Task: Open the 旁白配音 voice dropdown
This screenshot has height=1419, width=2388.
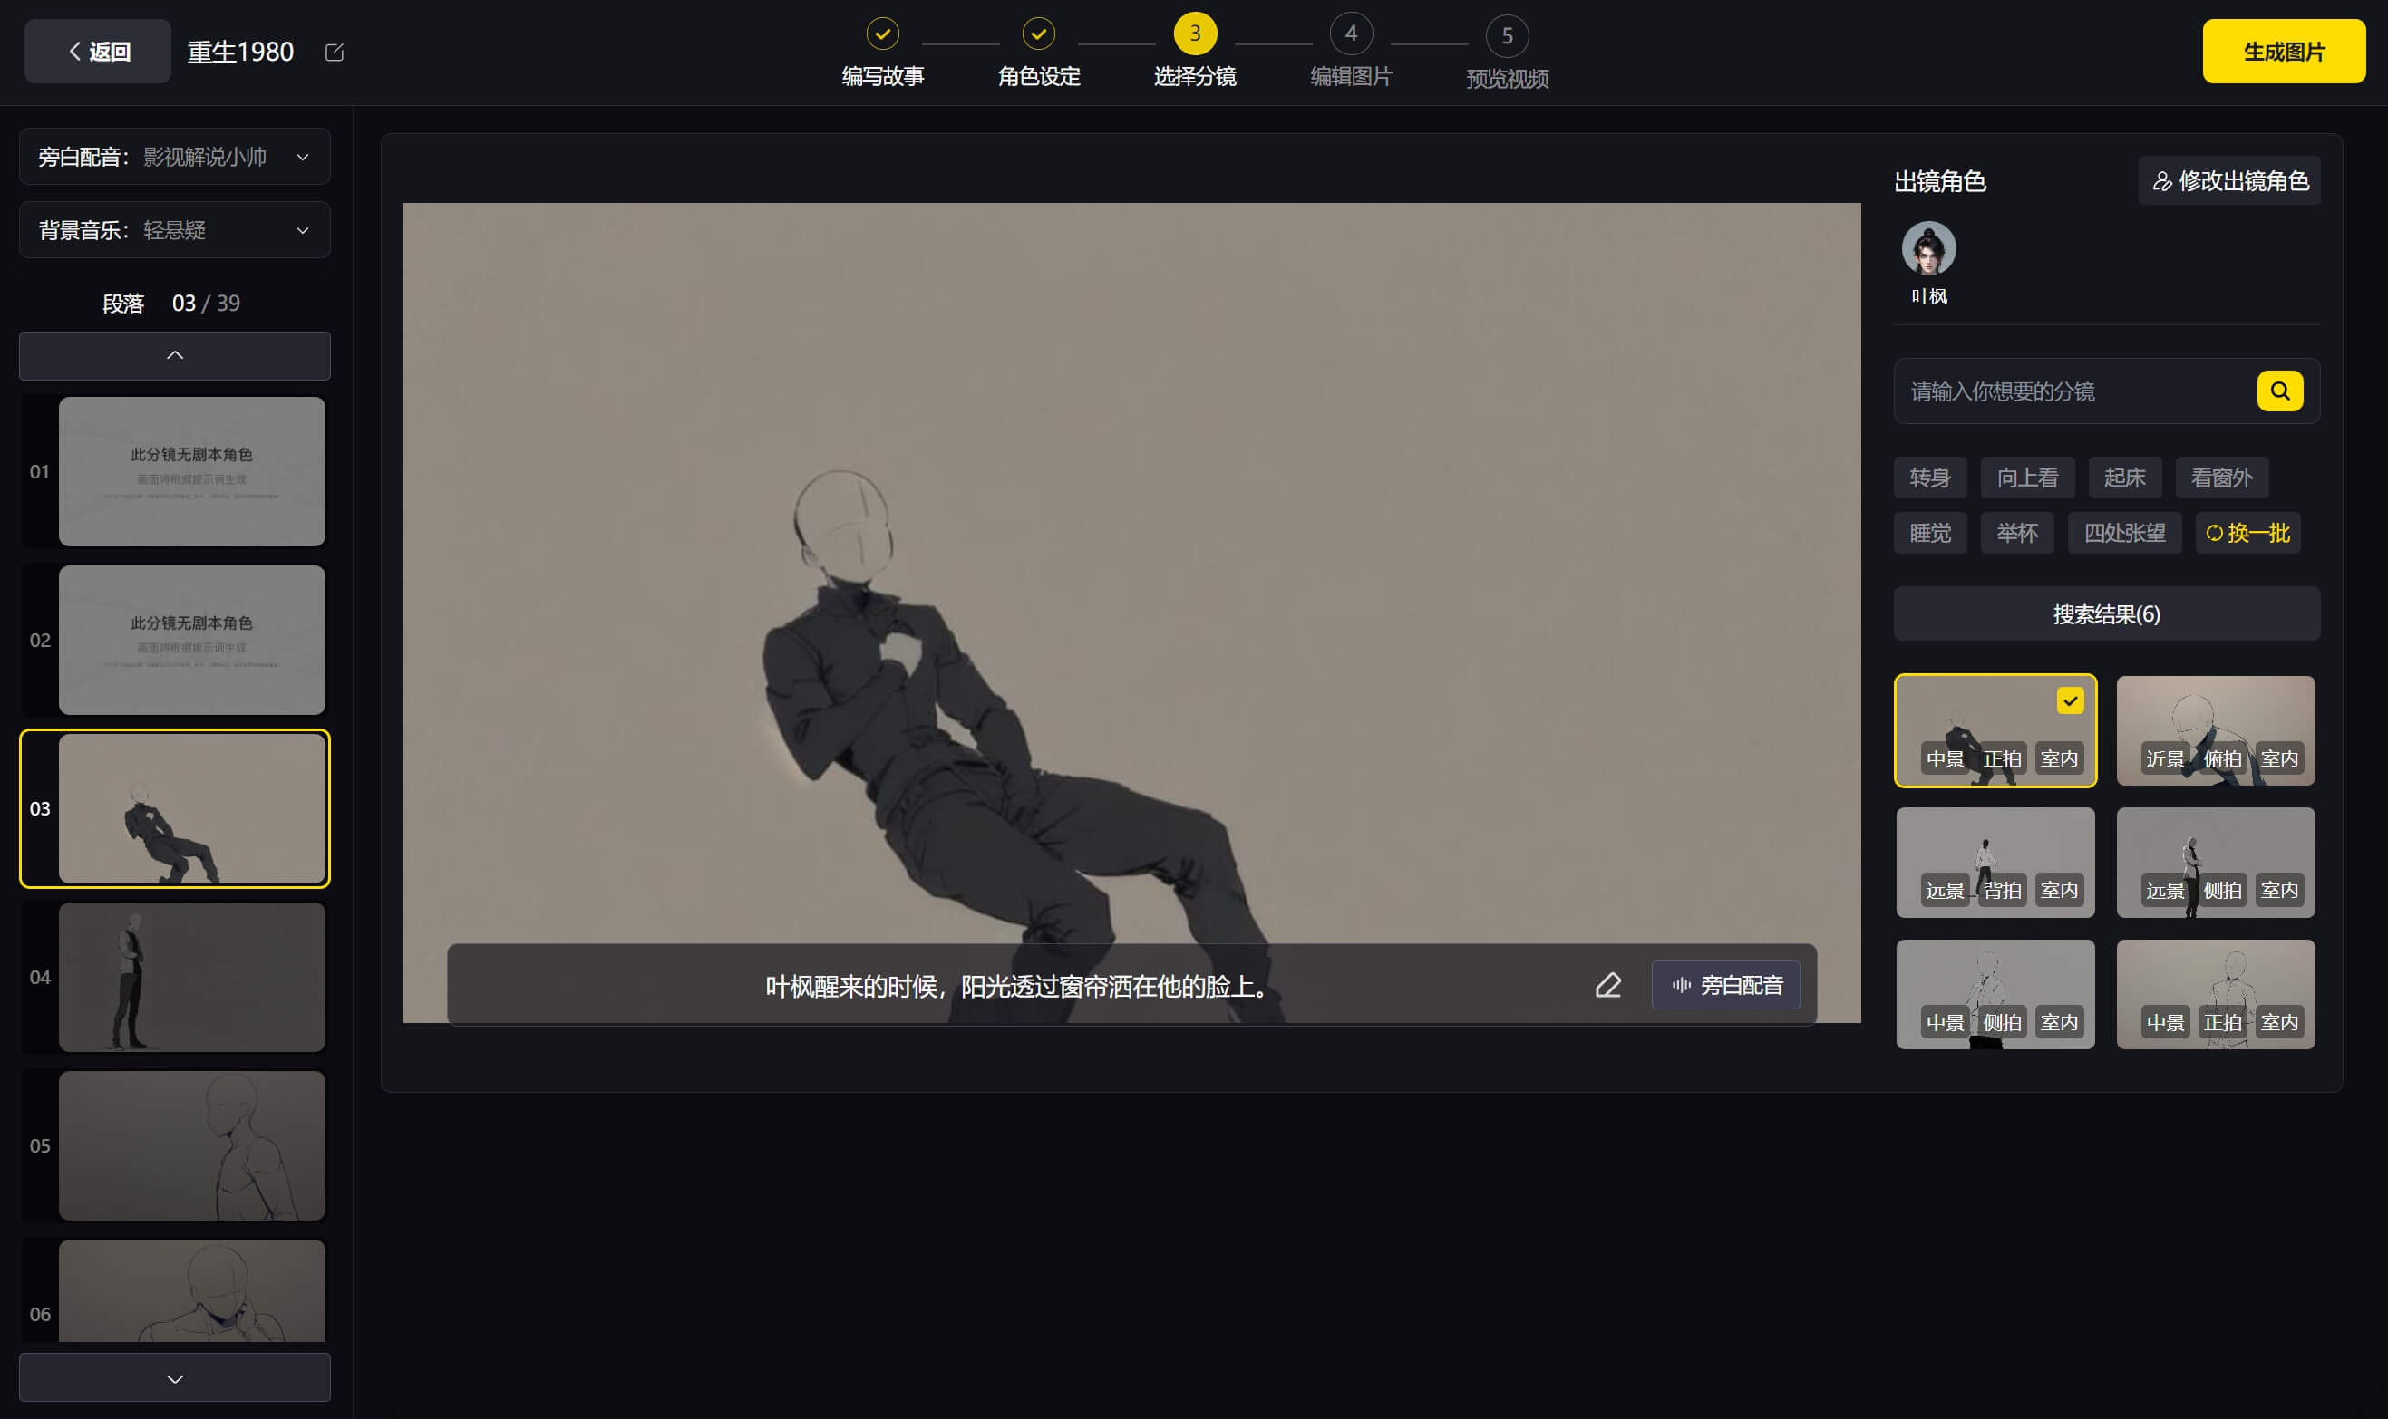Action: pos(175,157)
